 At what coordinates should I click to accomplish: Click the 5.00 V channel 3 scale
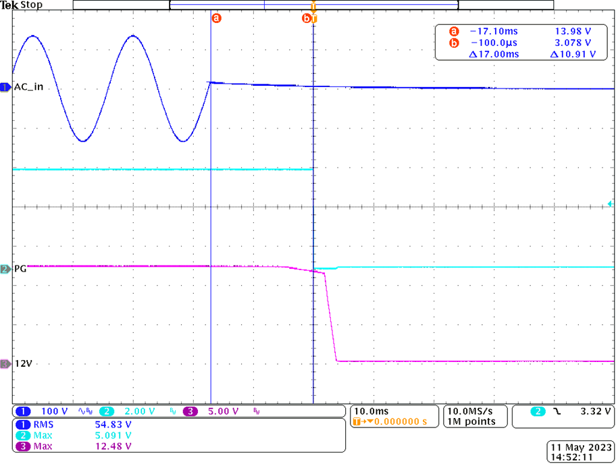223,411
